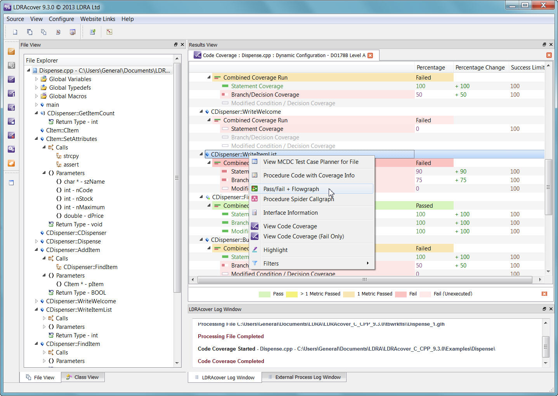Click the green Pass legend swatch

(x=264, y=294)
